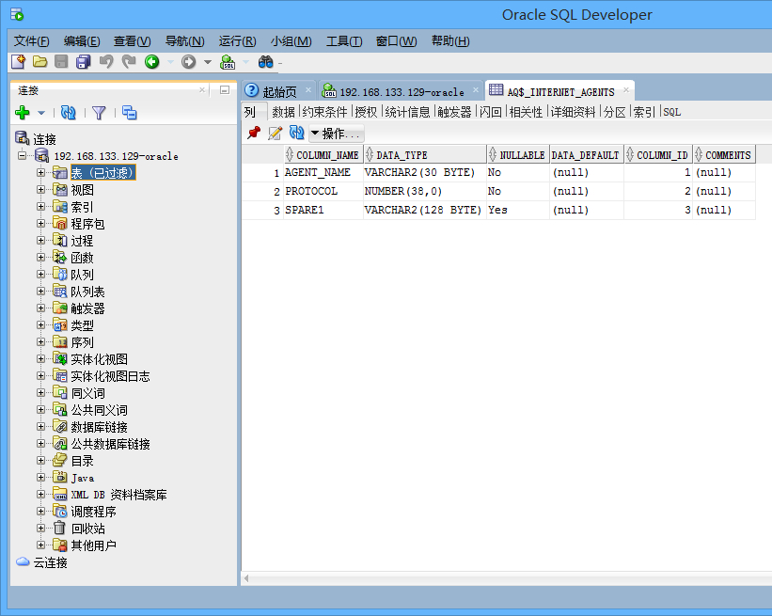Click green plus New Connection icon
The height and width of the screenshot is (616, 772).
click(x=23, y=113)
